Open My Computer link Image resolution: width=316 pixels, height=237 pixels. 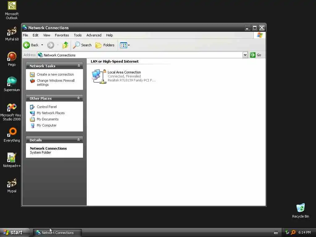[x=47, y=125]
